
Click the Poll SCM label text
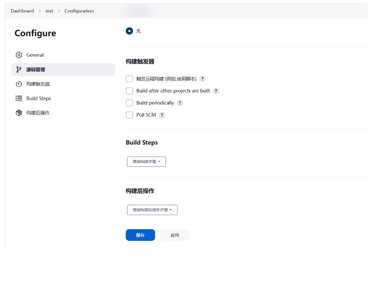[x=146, y=115]
